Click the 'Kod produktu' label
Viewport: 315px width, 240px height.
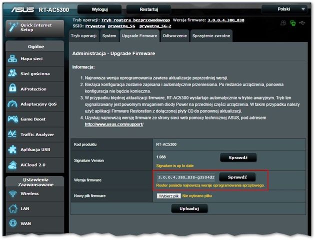[x=85, y=144]
